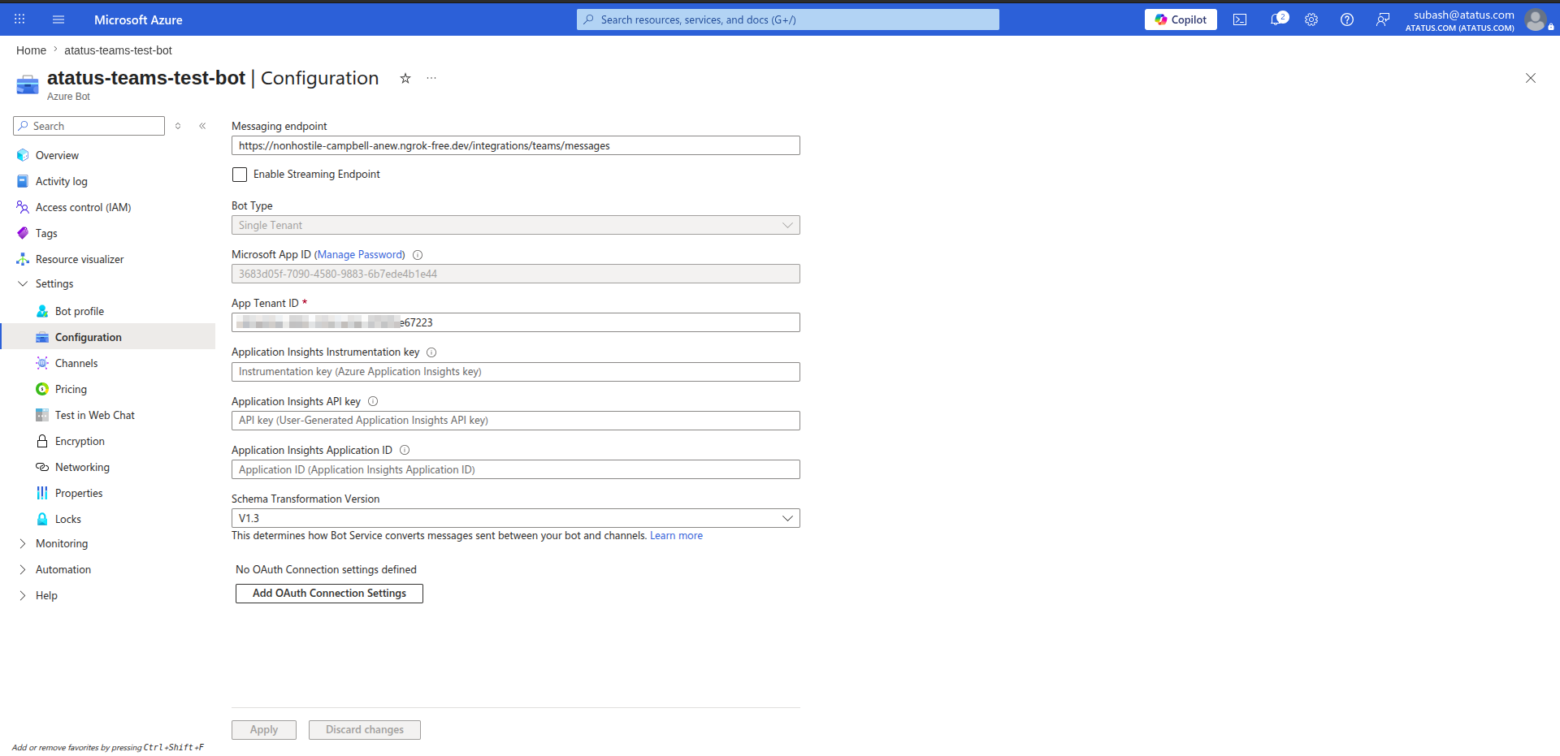Click Discard changes button
The height and width of the screenshot is (756, 1560).
pyautogui.click(x=365, y=730)
